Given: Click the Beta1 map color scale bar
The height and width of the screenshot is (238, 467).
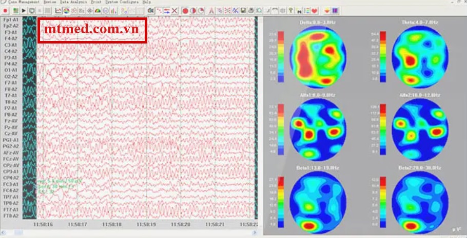Looking at the screenshot, I should [281, 202].
